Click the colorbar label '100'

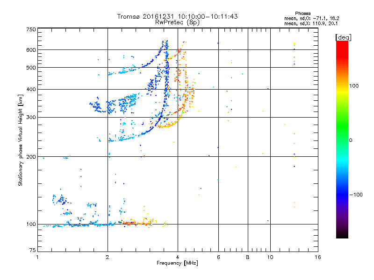coord(354,86)
